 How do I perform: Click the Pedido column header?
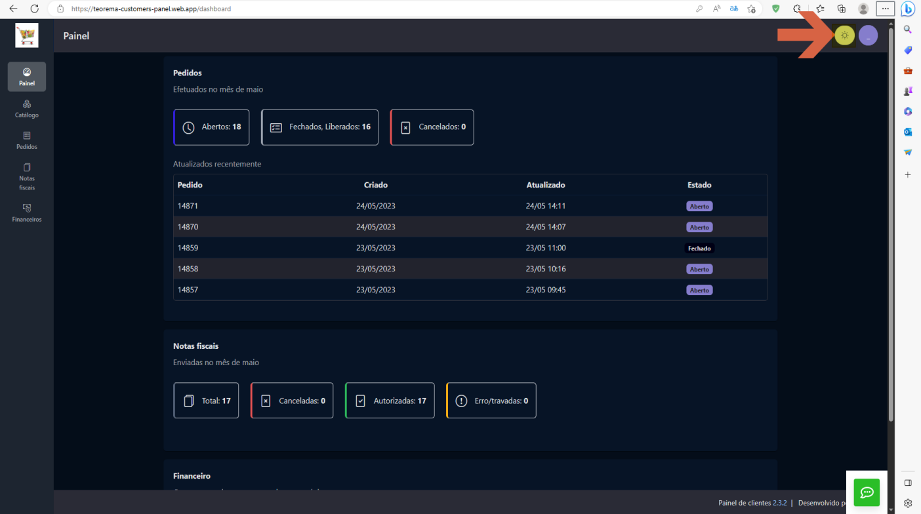coord(190,185)
